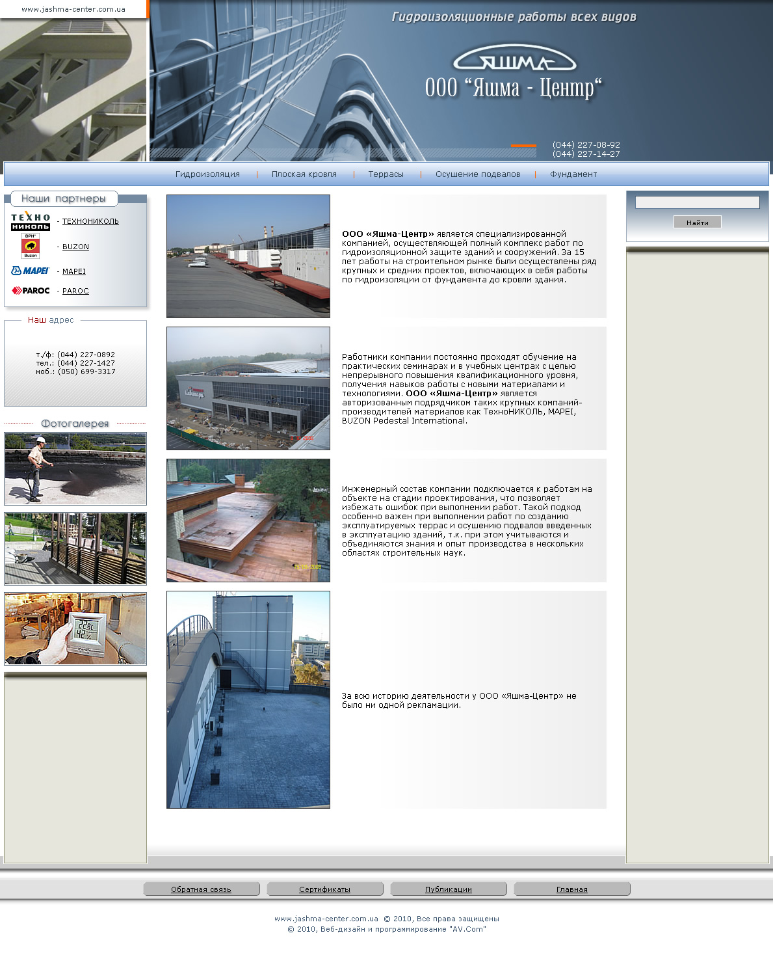
Task: Navigate to the Фундамент page
Action: 573,174
